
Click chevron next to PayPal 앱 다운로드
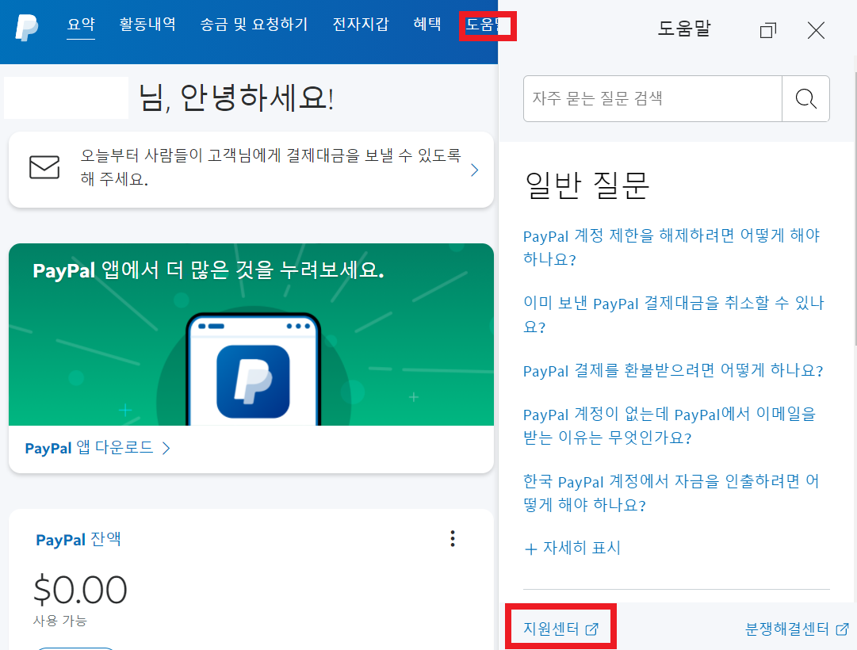tap(166, 449)
